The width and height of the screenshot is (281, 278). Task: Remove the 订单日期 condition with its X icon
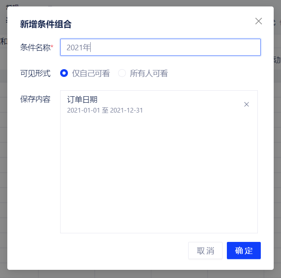tap(247, 104)
